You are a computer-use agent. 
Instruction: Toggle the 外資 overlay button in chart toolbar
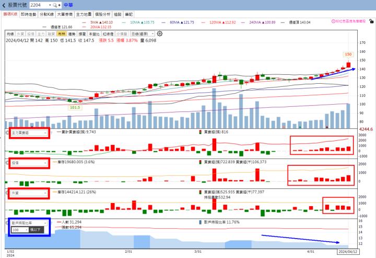tap(20, 34)
